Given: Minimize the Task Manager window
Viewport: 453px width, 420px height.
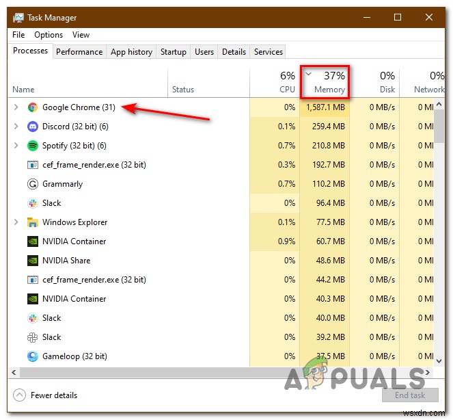Looking at the screenshot, I should point(367,17).
